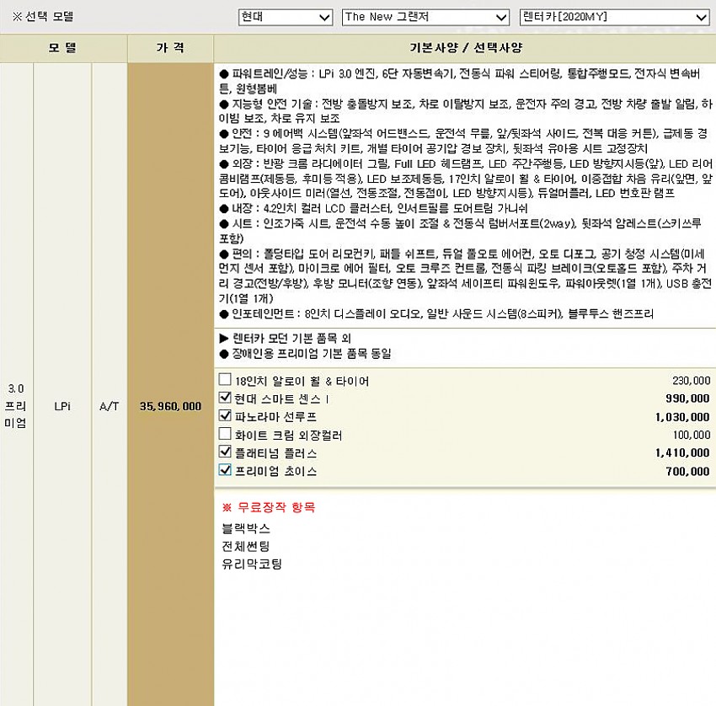716x706 pixels.
Task: Click the 가격 column header
Action: click(170, 49)
